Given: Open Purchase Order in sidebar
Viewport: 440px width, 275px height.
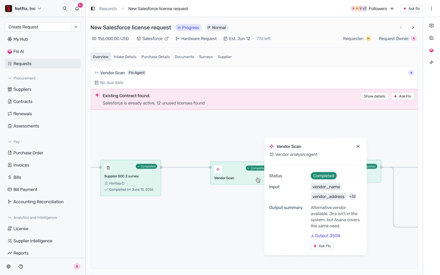Looking at the screenshot, I should click(x=43, y=153).
